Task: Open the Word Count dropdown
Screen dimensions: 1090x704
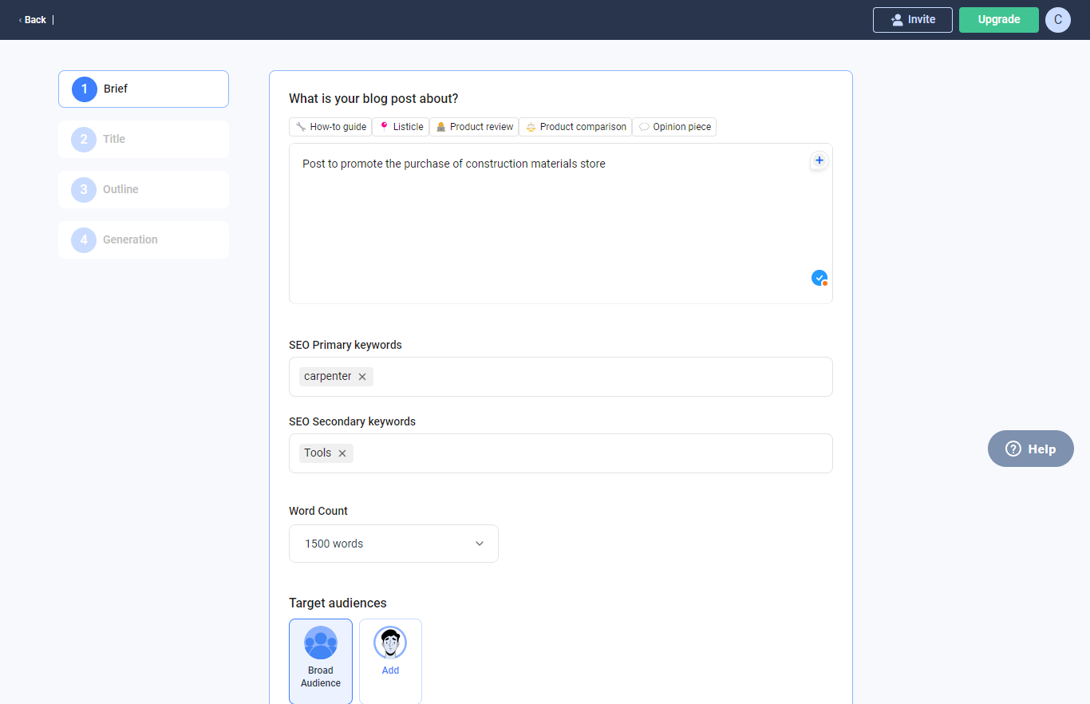Action: (393, 543)
